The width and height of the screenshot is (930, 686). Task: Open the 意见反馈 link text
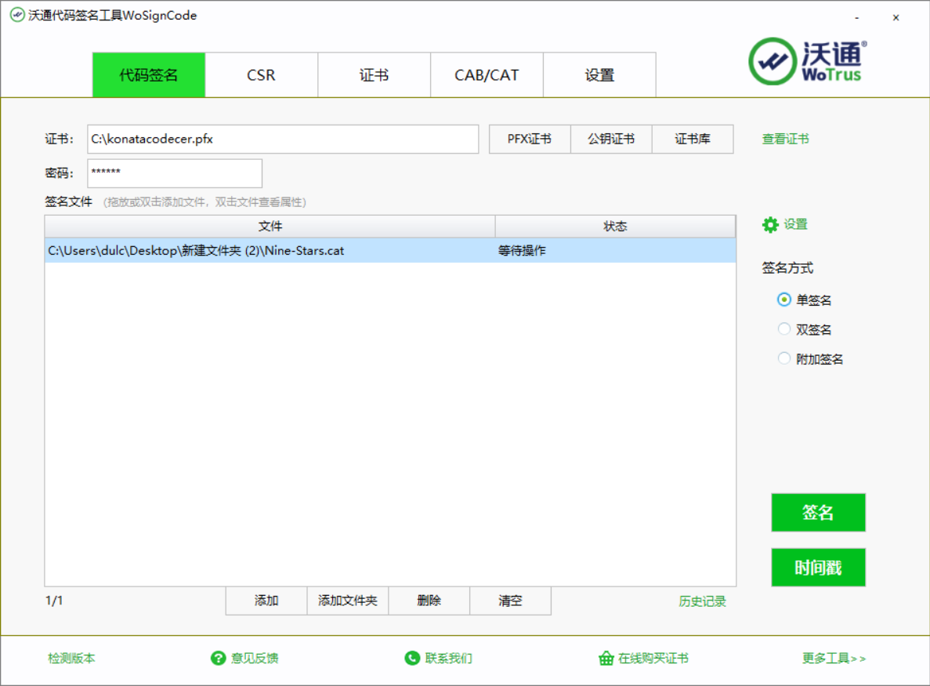(x=255, y=658)
